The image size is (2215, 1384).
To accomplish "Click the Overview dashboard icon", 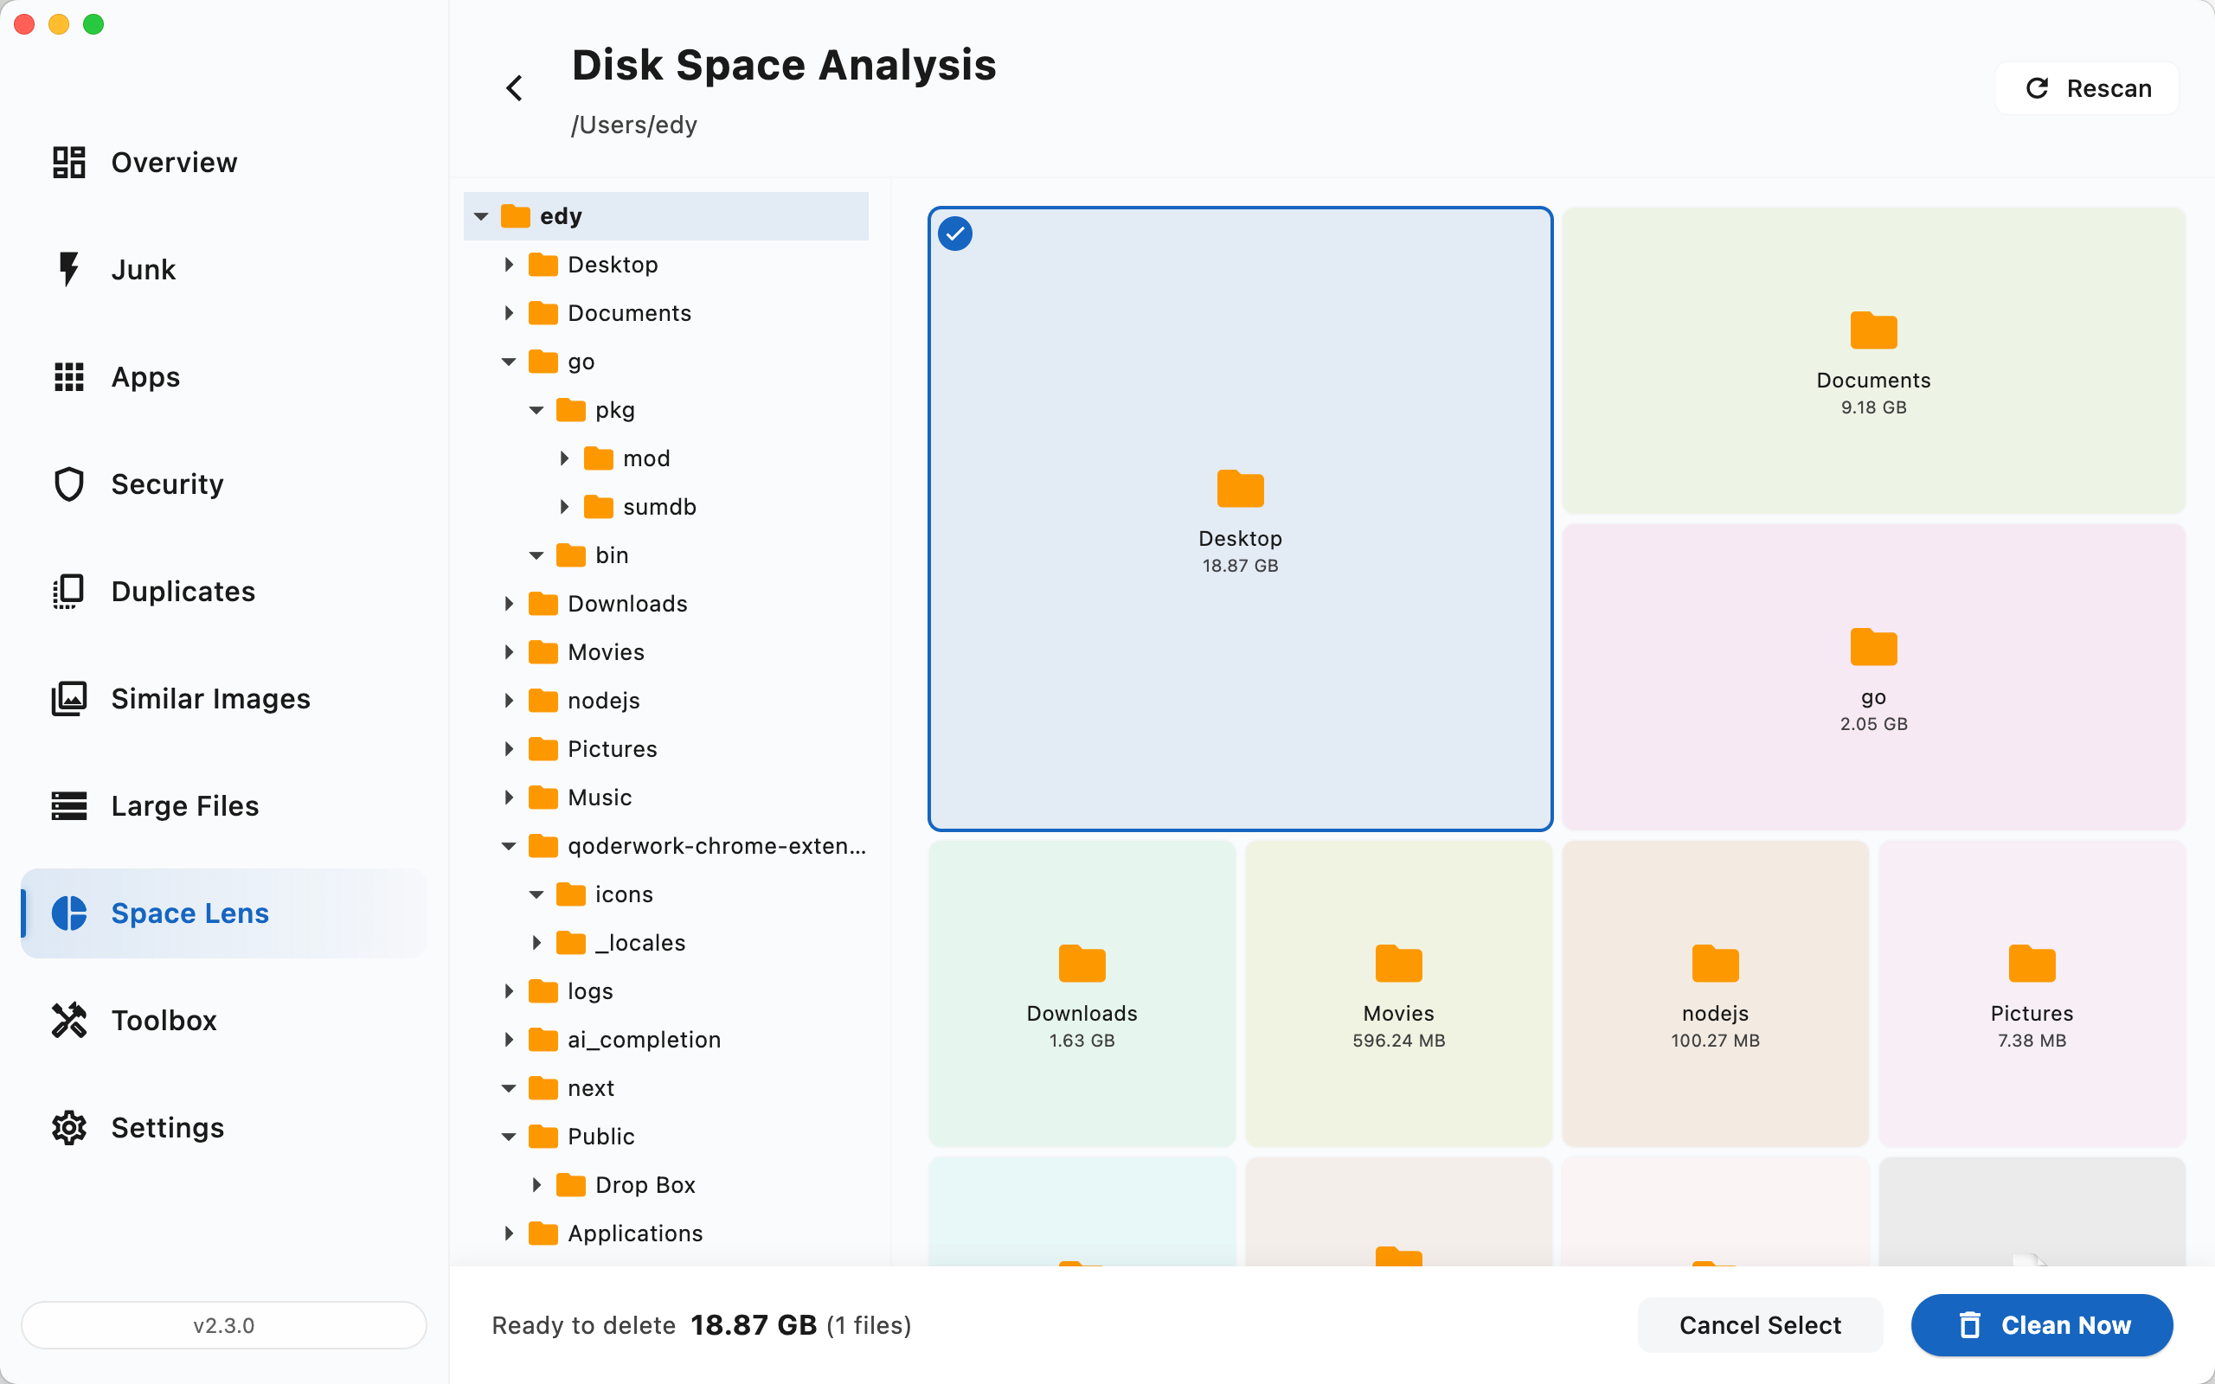I will click(x=68, y=162).
